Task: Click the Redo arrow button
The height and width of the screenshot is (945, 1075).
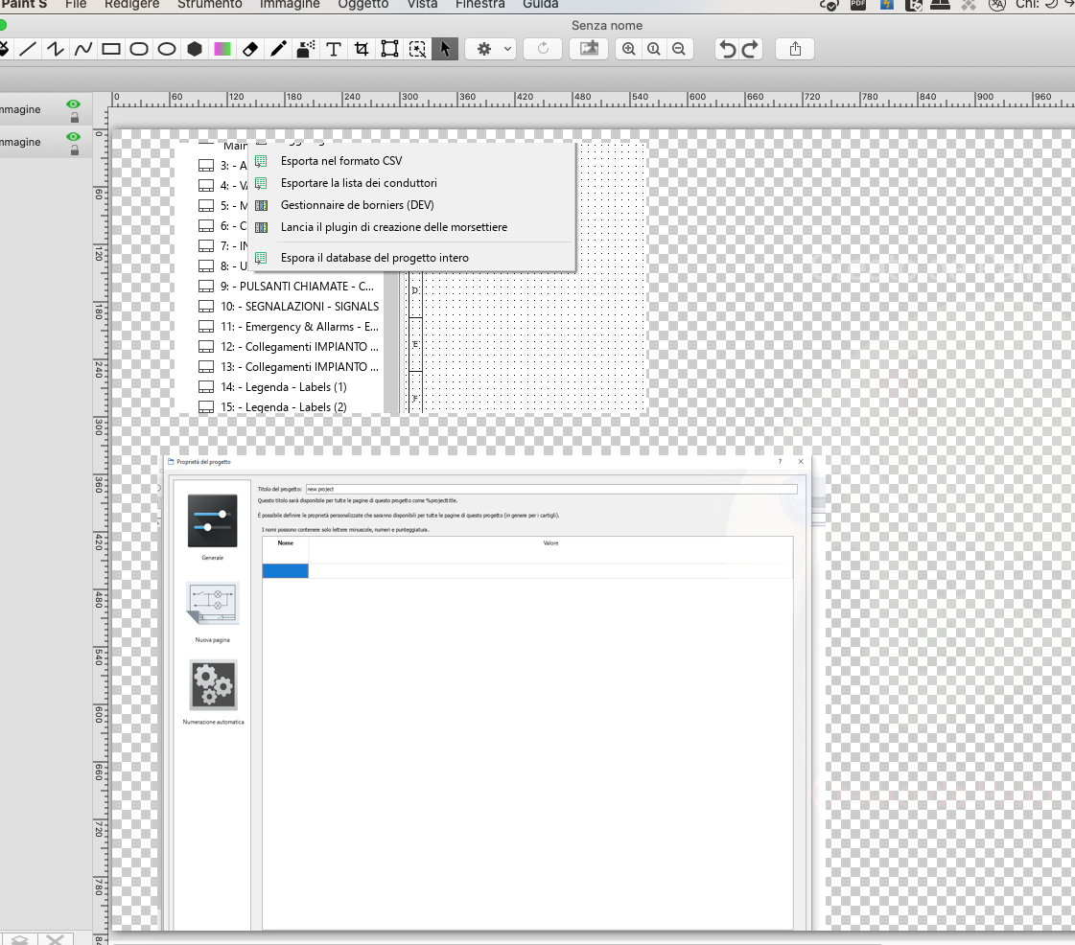Action: coord(750,49)
